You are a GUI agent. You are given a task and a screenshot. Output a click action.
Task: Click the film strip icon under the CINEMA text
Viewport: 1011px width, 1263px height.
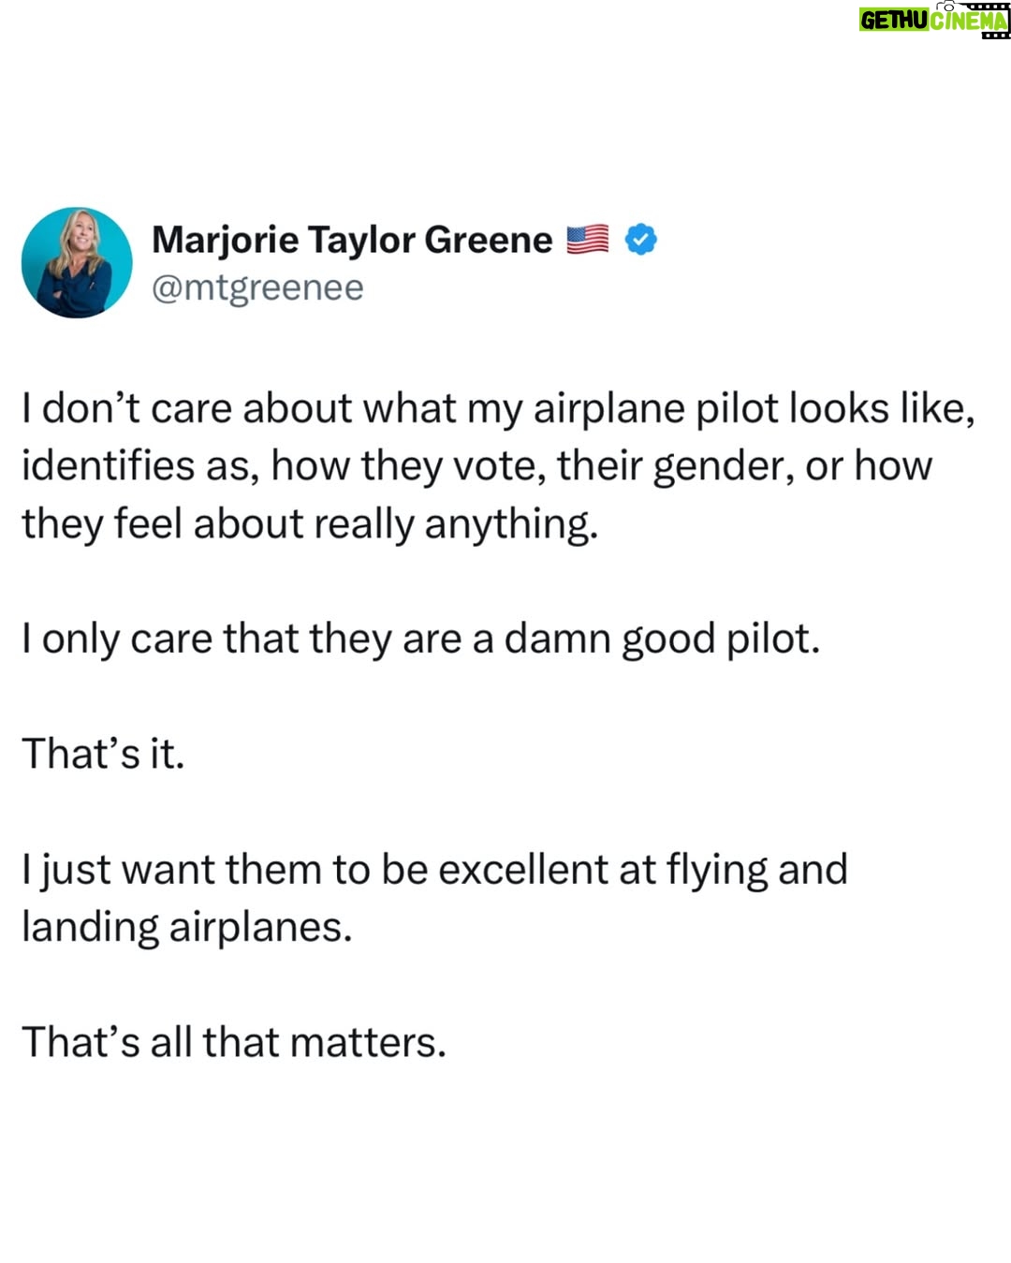pos(995,35)
